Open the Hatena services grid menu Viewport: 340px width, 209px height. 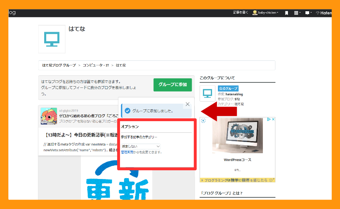tap(297, 13)
